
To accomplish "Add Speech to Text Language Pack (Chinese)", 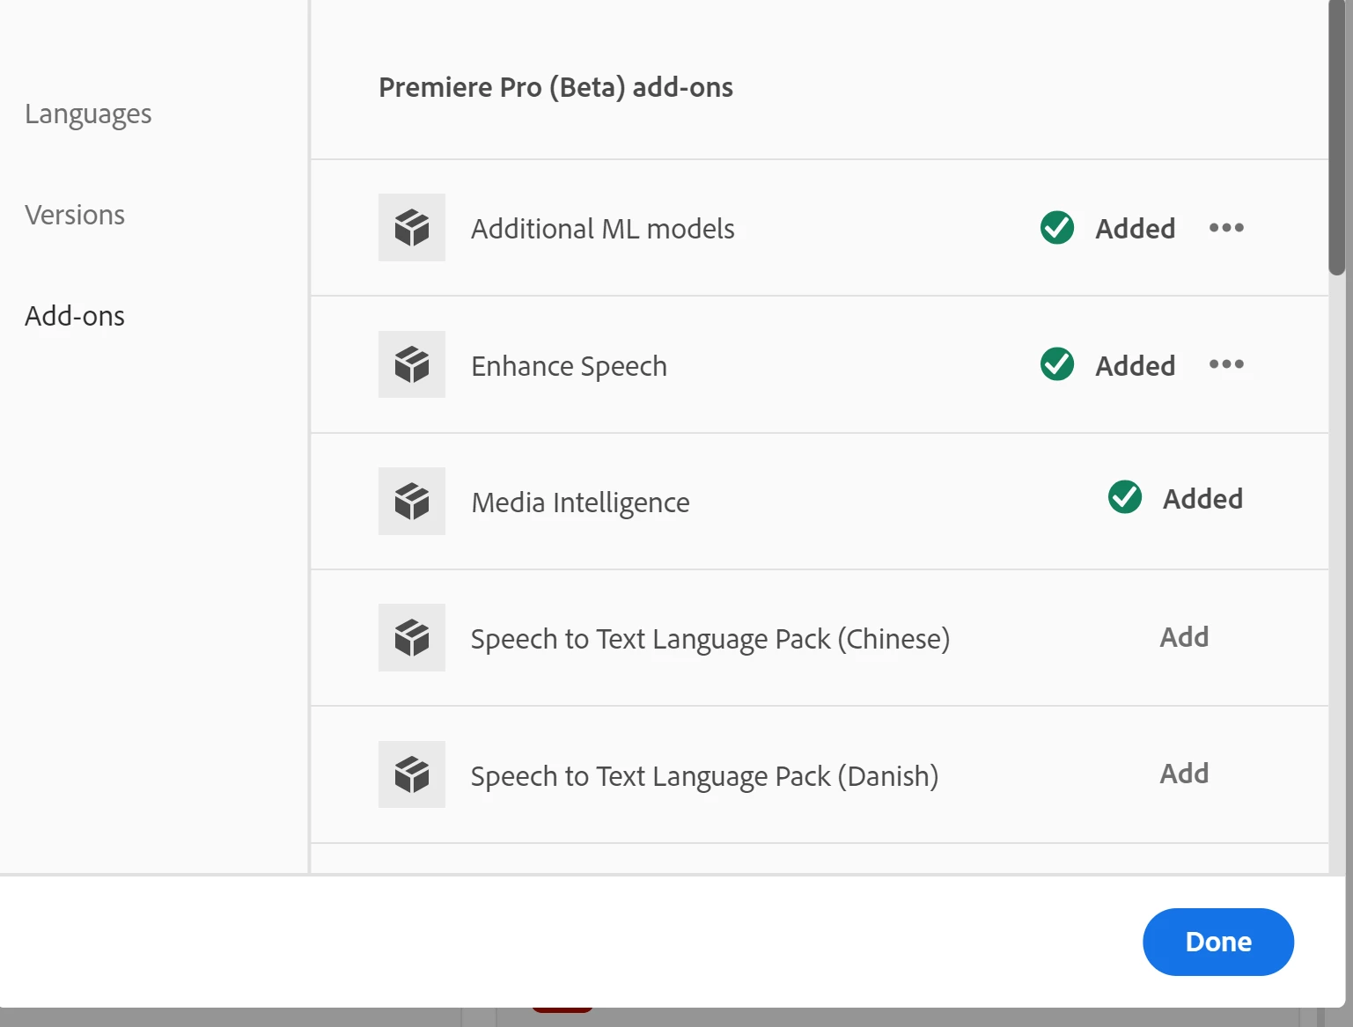I will pyautogui.click(x=1184, y=637).
